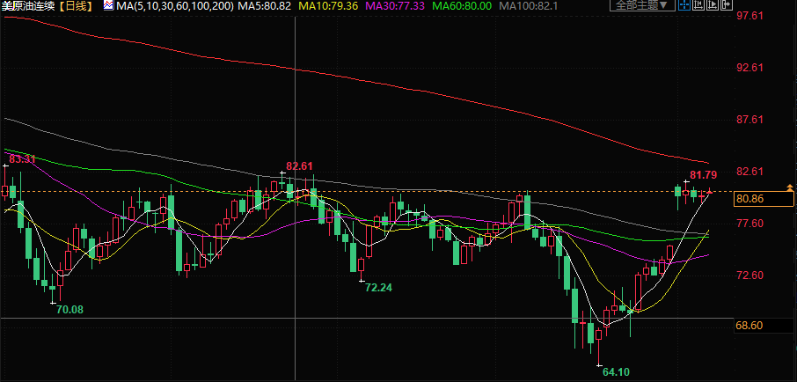This screenshot has width=797, height=382.
Task: Click the 92.61 axis price
Action: click(749, 68)
